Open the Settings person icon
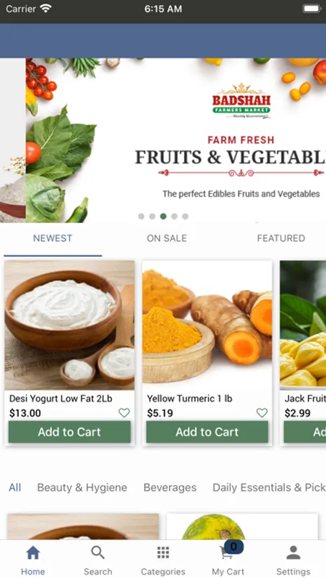Viewport: 326px width, 578px height. tap(293, 552)
